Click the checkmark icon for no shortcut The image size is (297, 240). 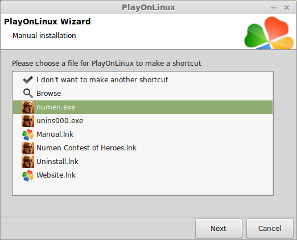pos(28,80)
